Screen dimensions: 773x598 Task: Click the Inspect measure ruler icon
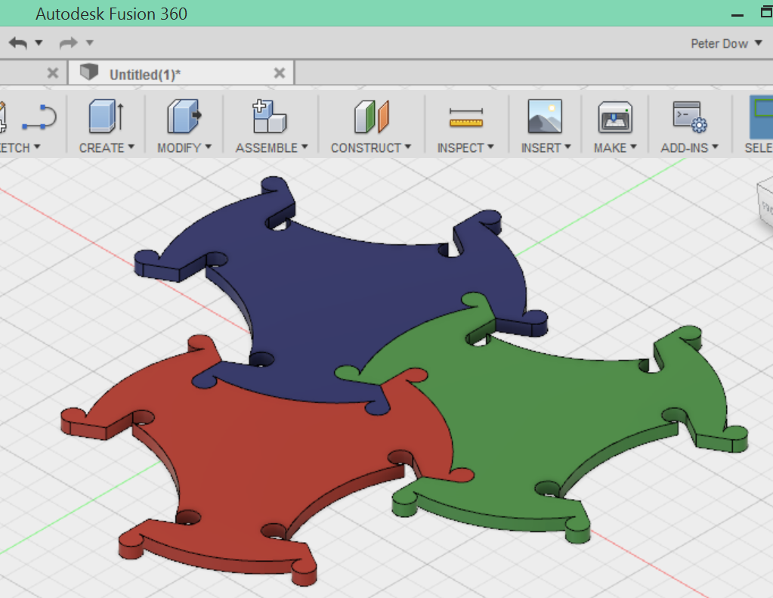(x=465, y=117)
